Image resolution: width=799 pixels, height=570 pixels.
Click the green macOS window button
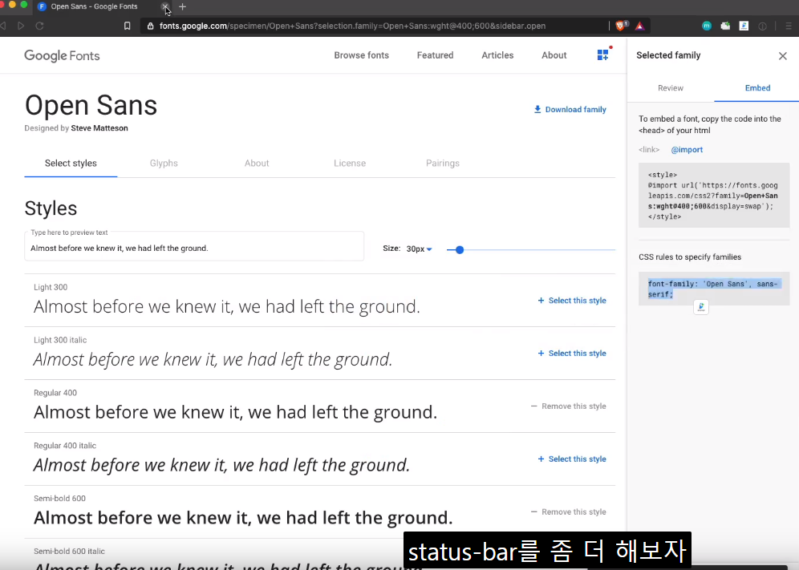tap(23, 4)
